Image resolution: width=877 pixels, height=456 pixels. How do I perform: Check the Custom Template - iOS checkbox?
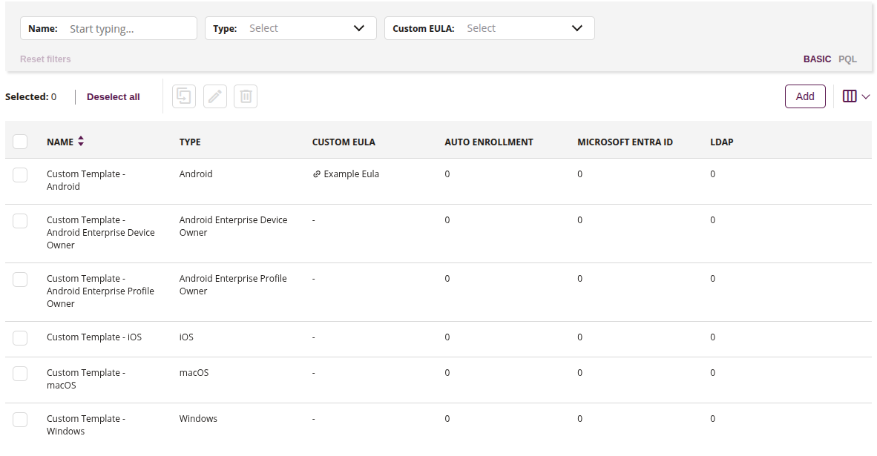20,337
